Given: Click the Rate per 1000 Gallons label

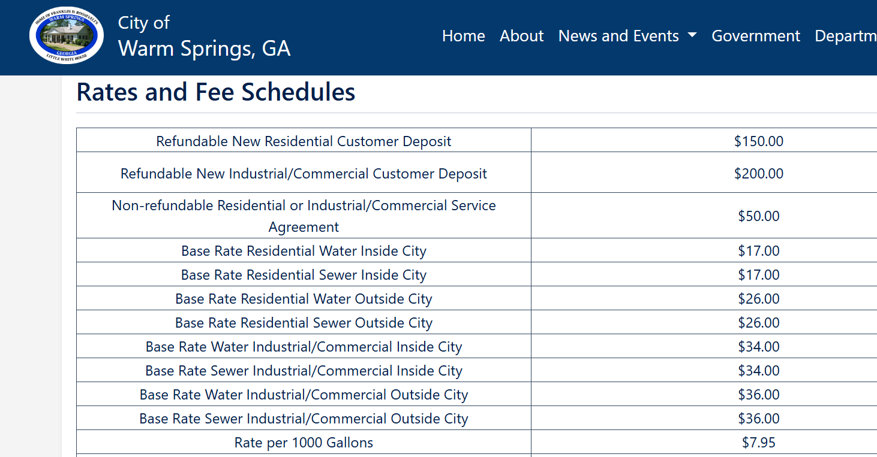Looking at the screenshot, I should pos(304,443).
